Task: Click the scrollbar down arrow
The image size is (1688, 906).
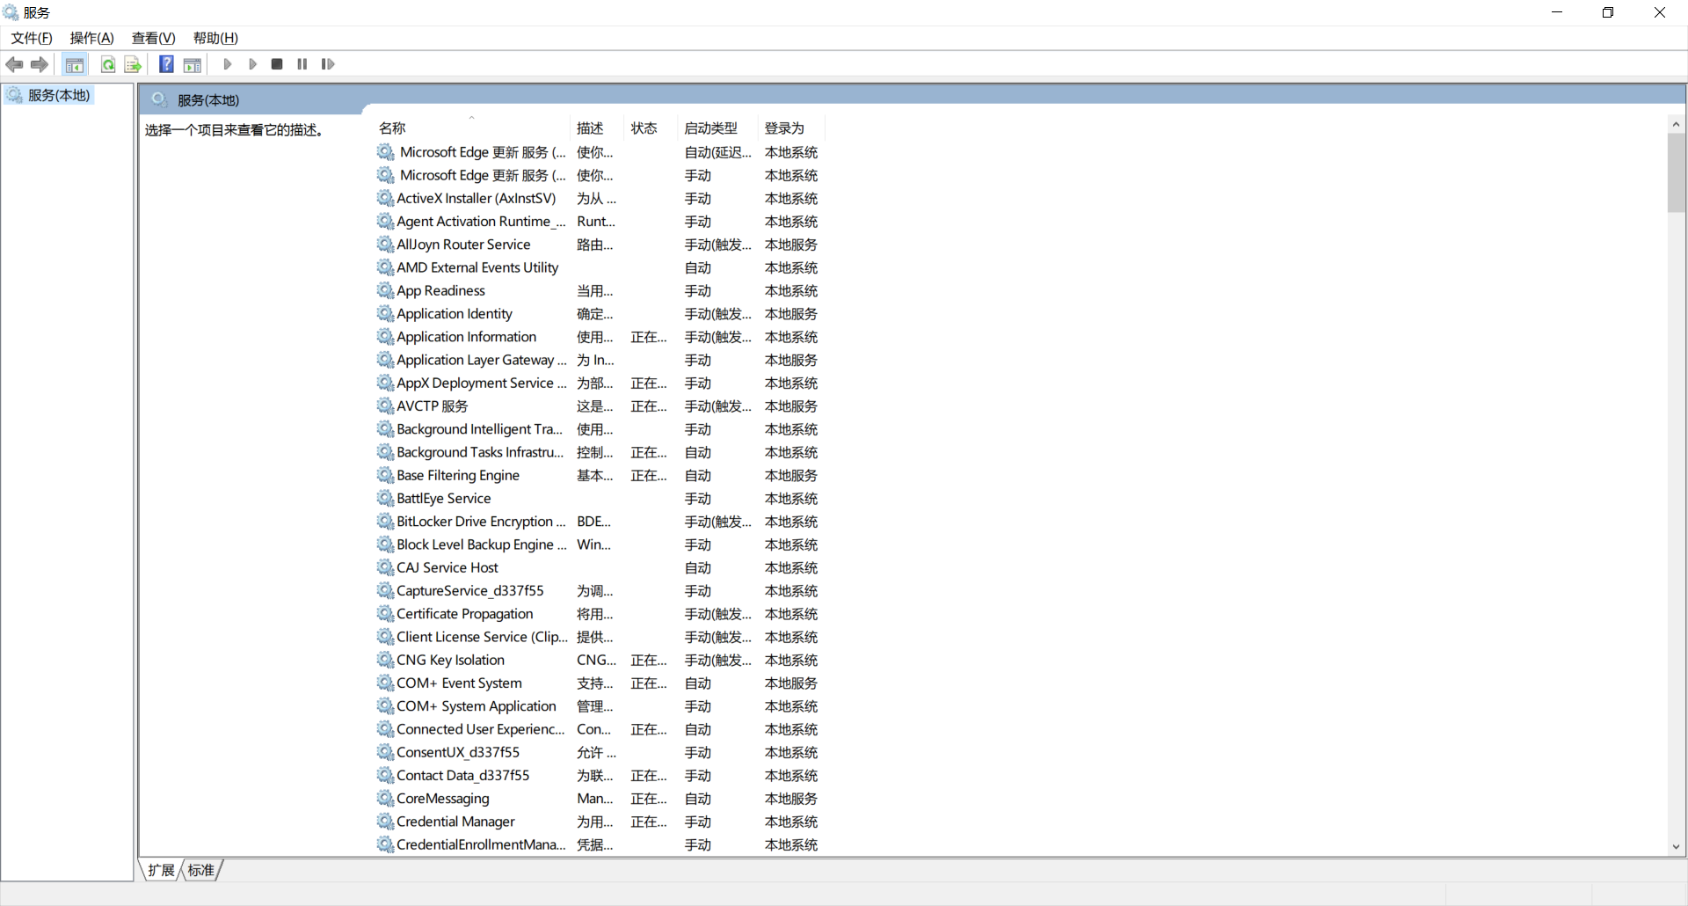Action: (x=1676, y=847)
